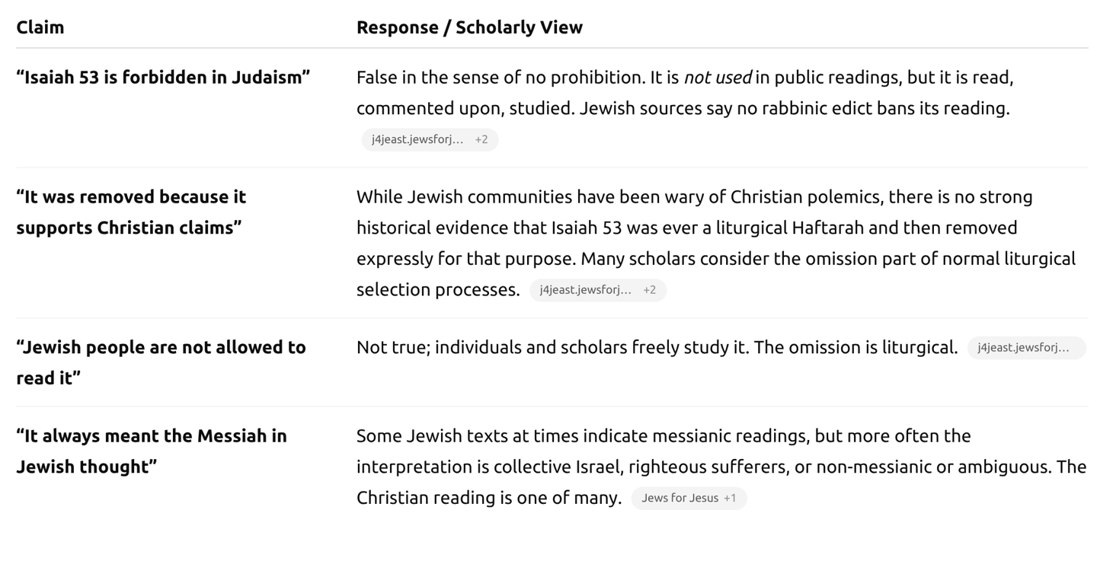The width and height of the screenshot is (1097, 577).
Task: Expand the +2 sources badge in the first row
Action: (x=481, y=139)
